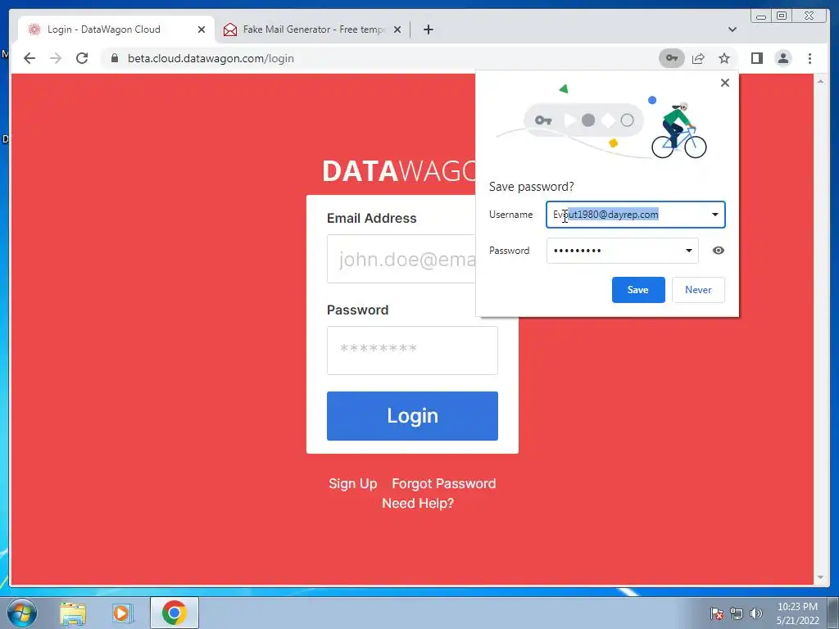Click the blue Login button
Image resolution: width=839 pixels, height=629 pixels.
coord(413,416)
